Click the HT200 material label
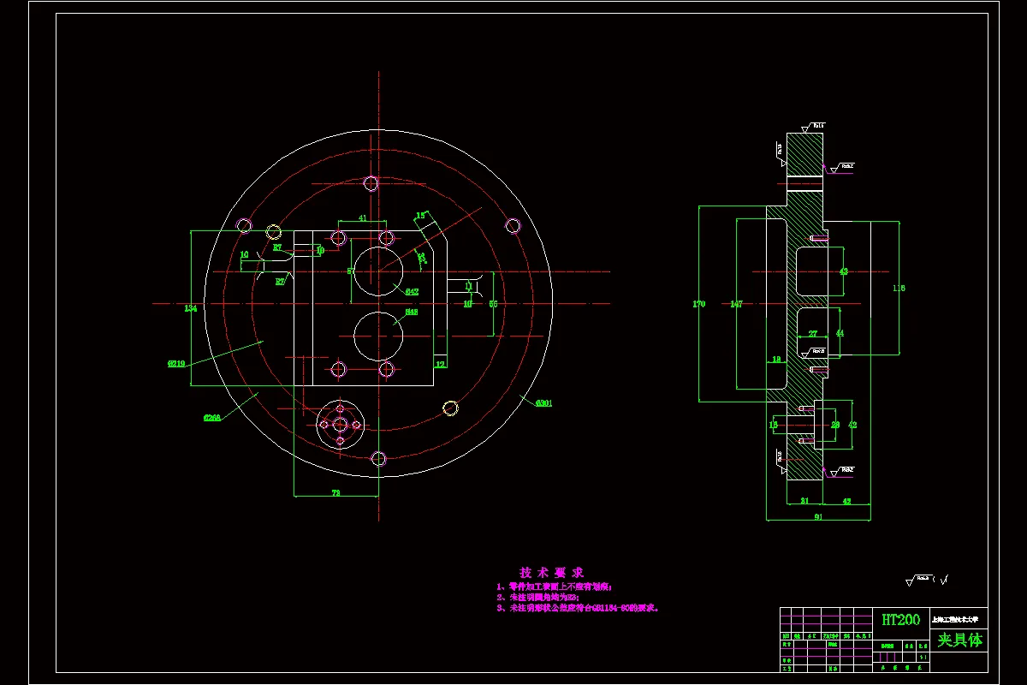The height and width of the screenshot is (685, 1027). click(900, 619)
